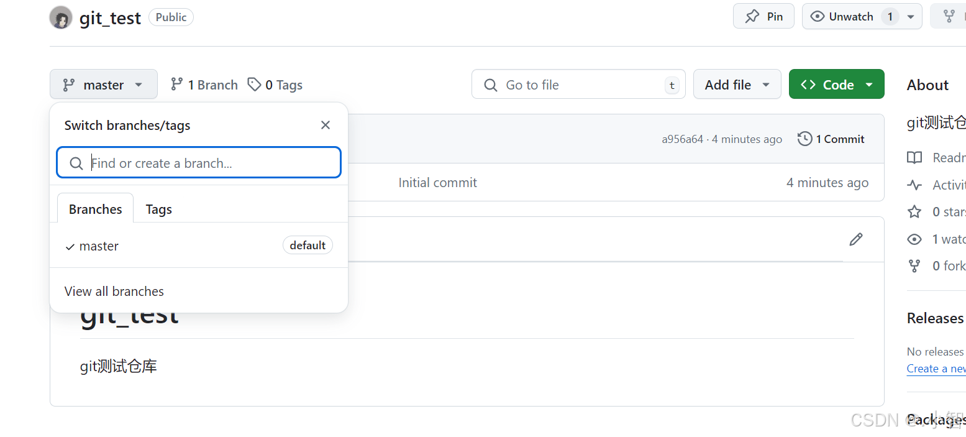The height and width of the screenshot is (437, 966).
Task: Click the default label beside master
Action: [308, 245]
